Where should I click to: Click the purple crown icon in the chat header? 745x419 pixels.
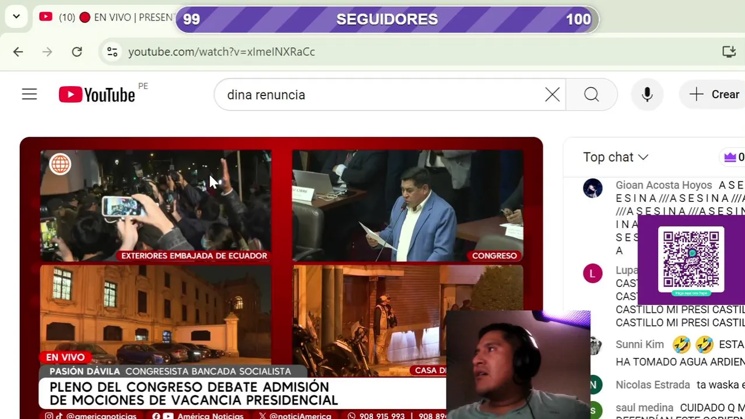(730, 157)
